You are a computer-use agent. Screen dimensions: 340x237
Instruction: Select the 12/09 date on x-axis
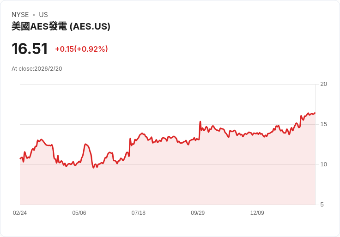click(257, 213)
